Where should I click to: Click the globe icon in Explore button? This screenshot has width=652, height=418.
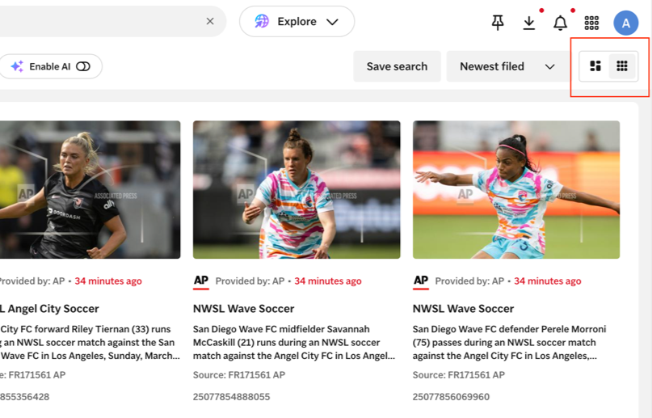point(262,21)
